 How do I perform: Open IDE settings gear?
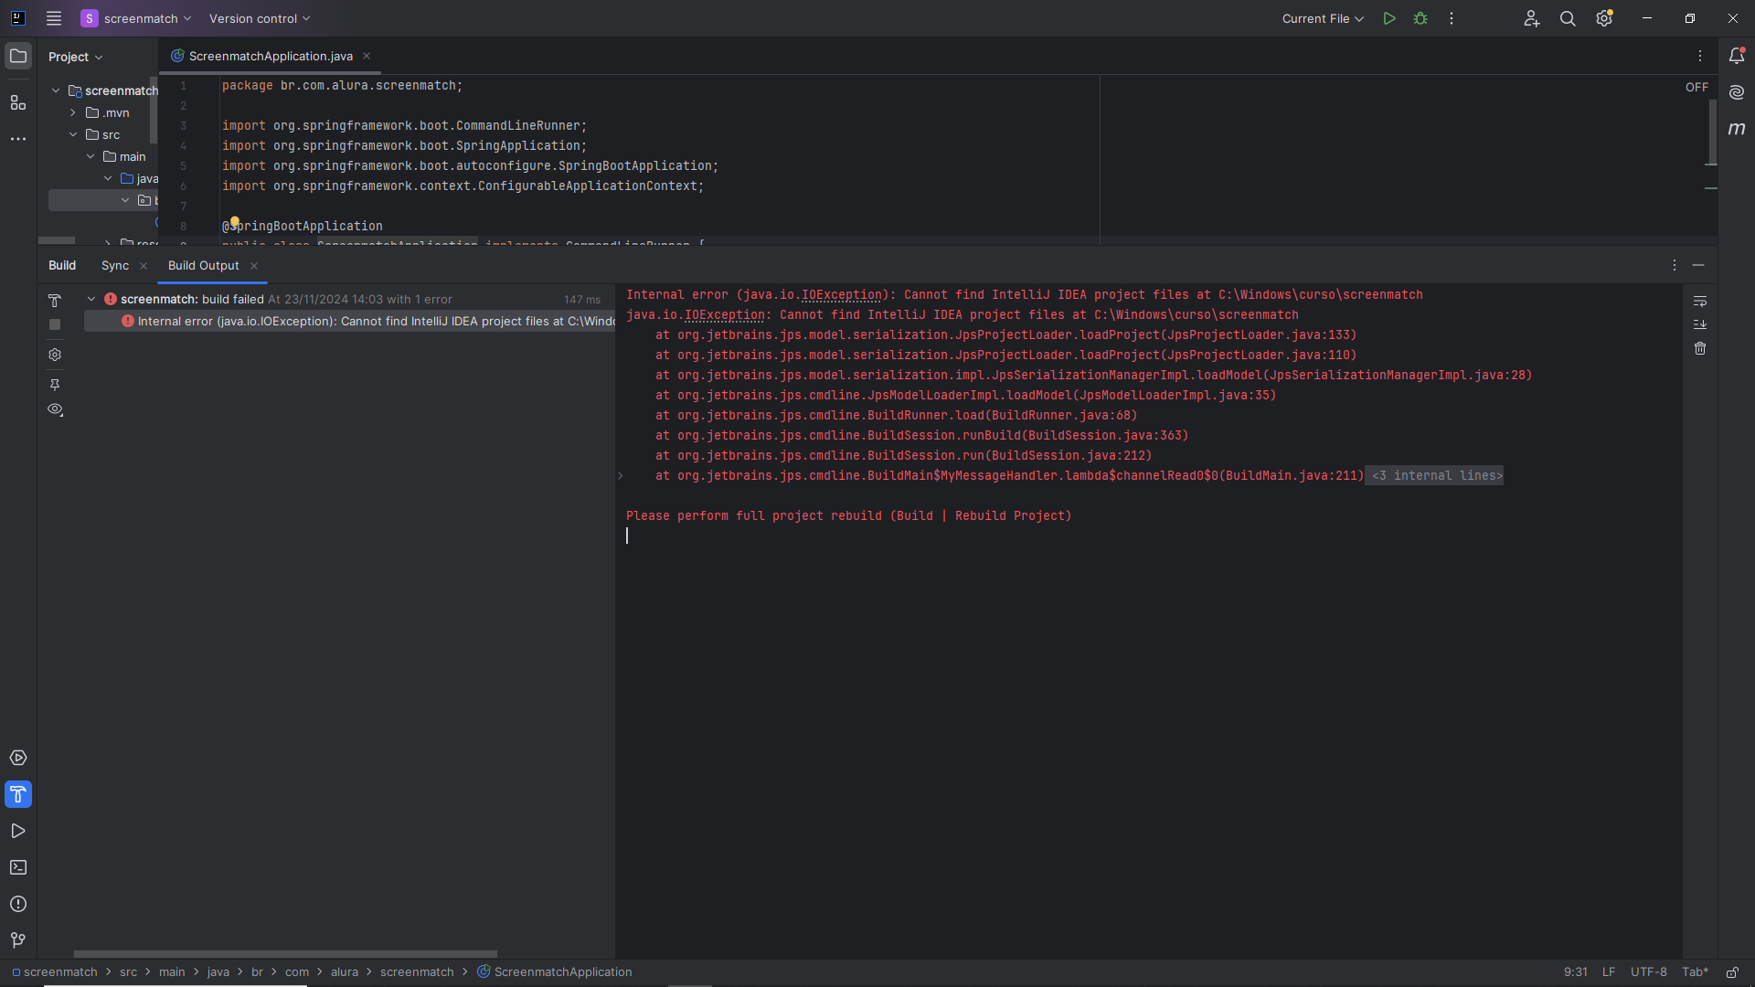[1604, 18]
